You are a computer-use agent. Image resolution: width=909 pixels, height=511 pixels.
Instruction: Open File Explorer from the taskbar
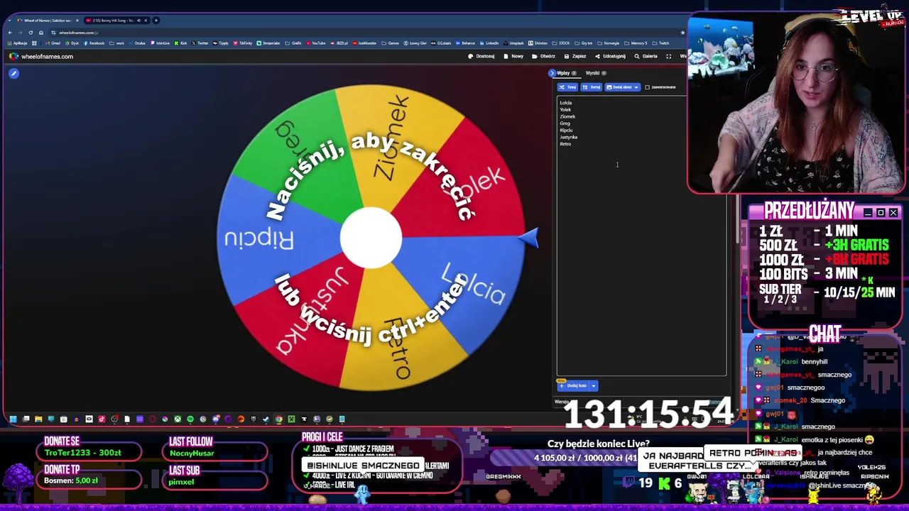tap(38, 419)
